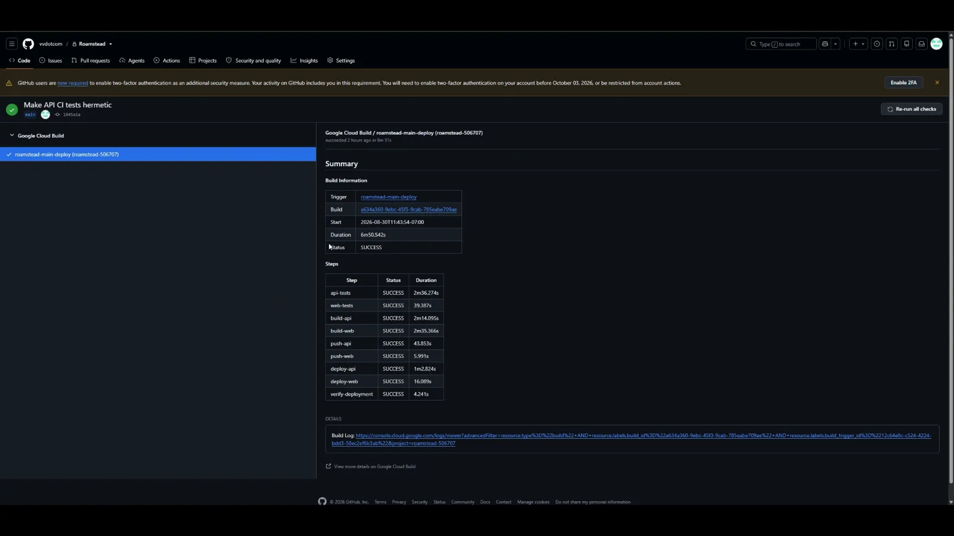Click the '6m50.542s' duration value
The width and height of the screenshot is (954, 536).
[373, 235]
